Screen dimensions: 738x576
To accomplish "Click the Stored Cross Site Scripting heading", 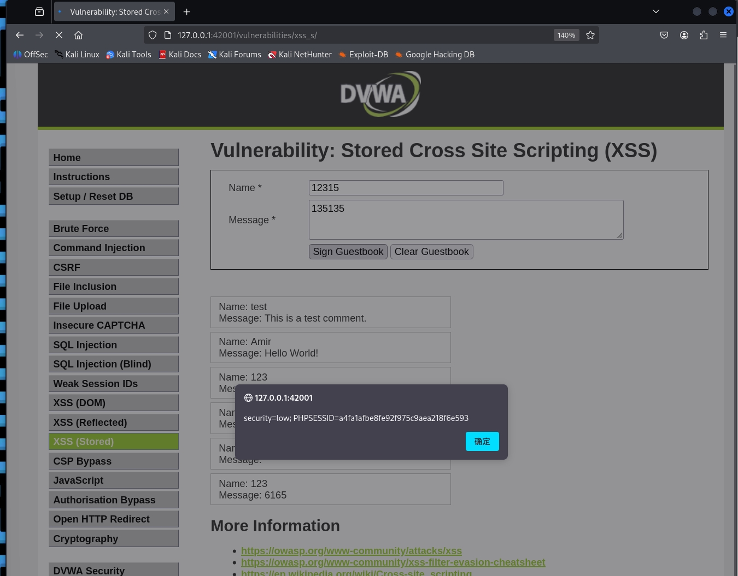I will click(434, 150).
